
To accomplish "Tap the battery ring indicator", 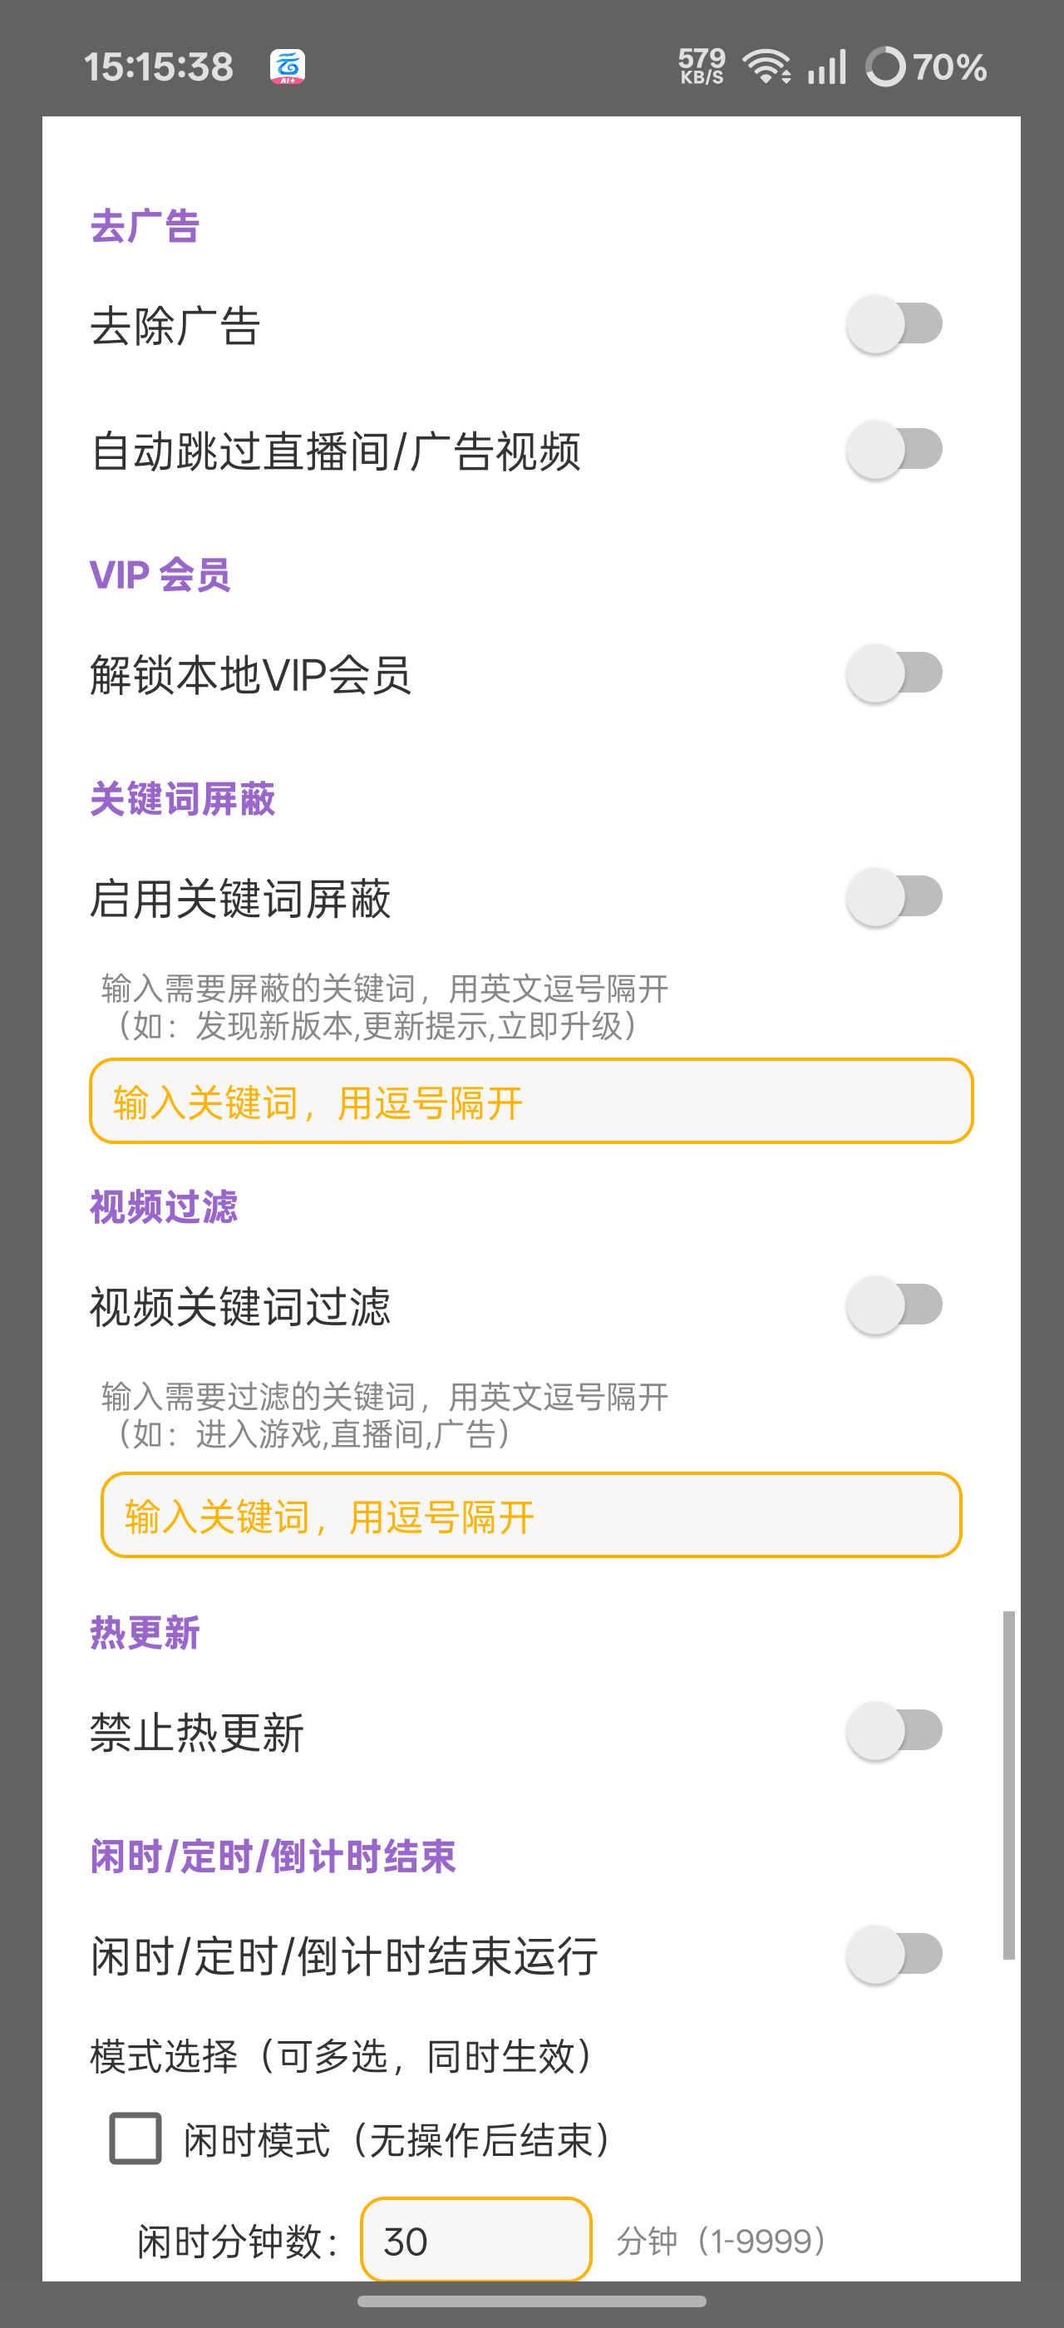I will pyautogui.click(x=885, y=67).
